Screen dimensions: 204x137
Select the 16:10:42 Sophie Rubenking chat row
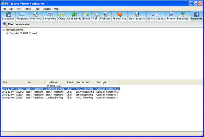coord(60,92)
